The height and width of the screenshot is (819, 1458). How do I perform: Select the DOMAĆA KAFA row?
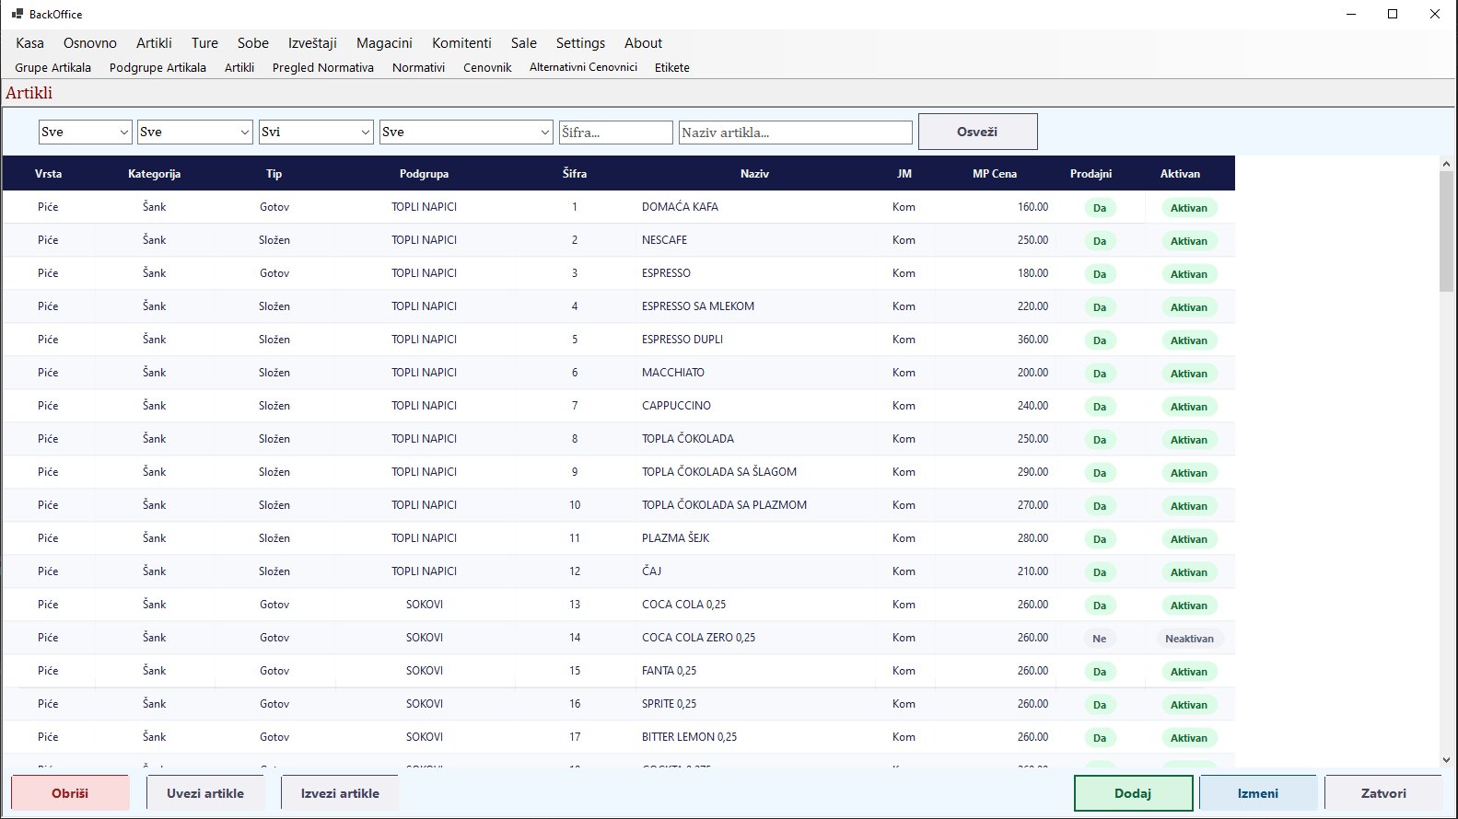pyautogui.click(x=619, y=207)
